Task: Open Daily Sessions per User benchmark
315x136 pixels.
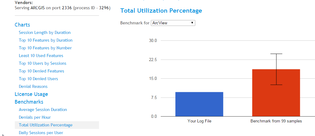Action: (41, 133)
